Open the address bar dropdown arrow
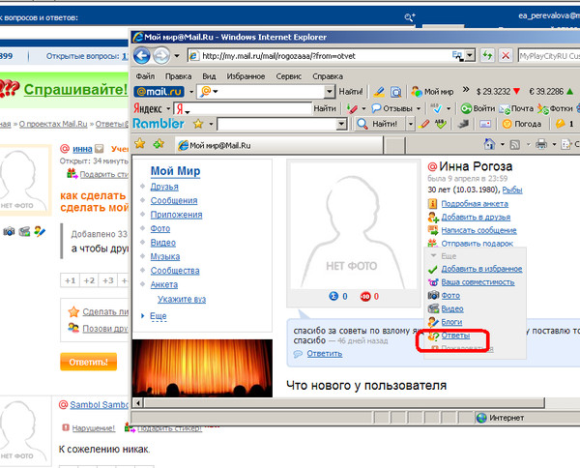Image resolution: width=580 pixels, height=468 pixels. [470, 56]
